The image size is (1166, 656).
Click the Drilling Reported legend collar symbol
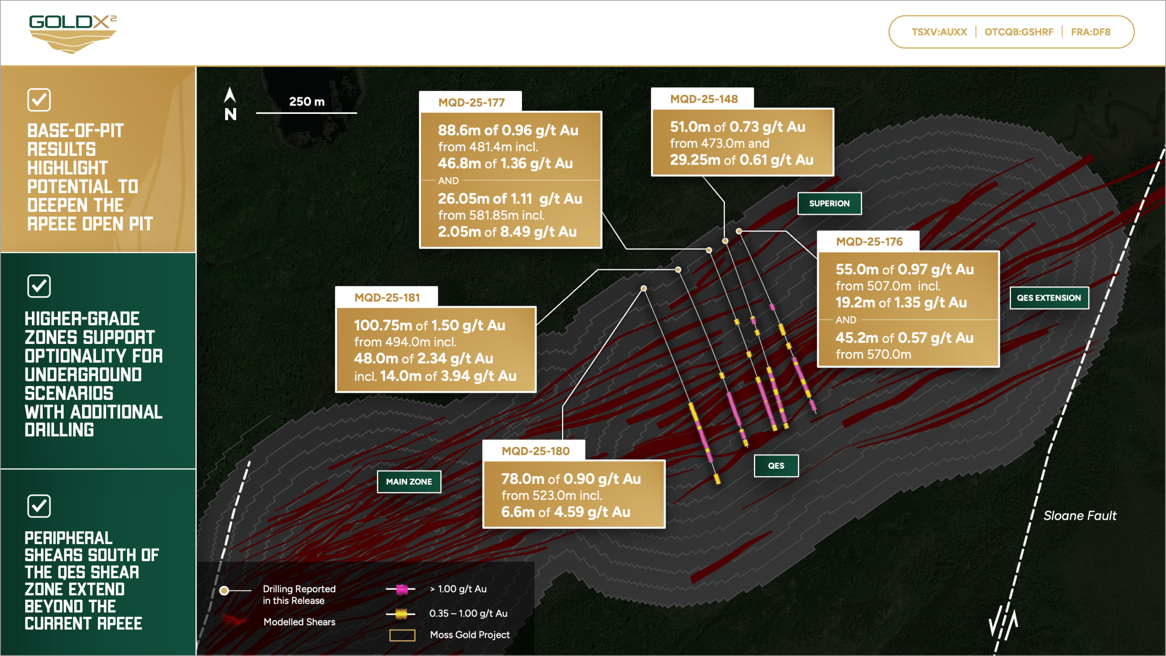click(224, 591)
